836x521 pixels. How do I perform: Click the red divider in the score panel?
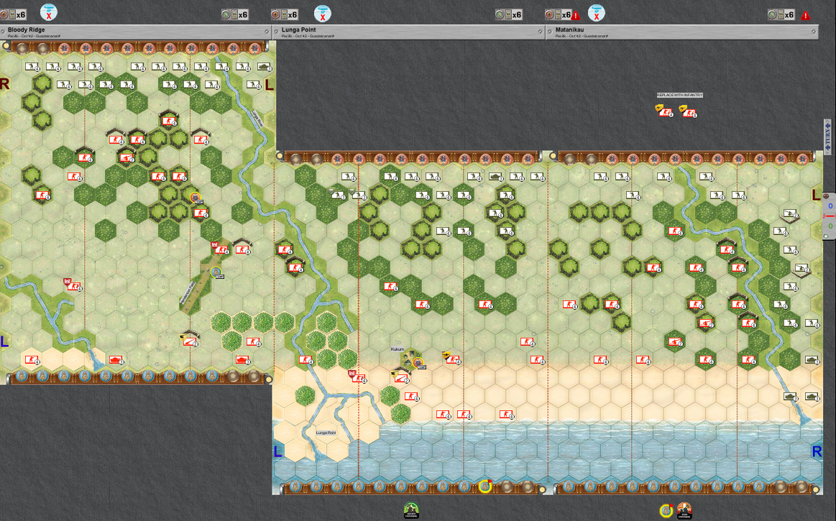tap(830, 216)
